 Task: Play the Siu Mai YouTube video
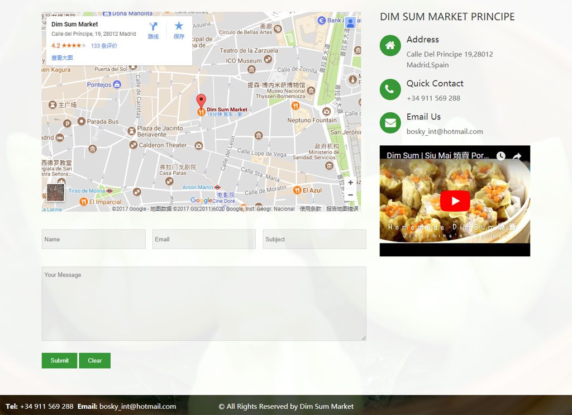point(455,201)
